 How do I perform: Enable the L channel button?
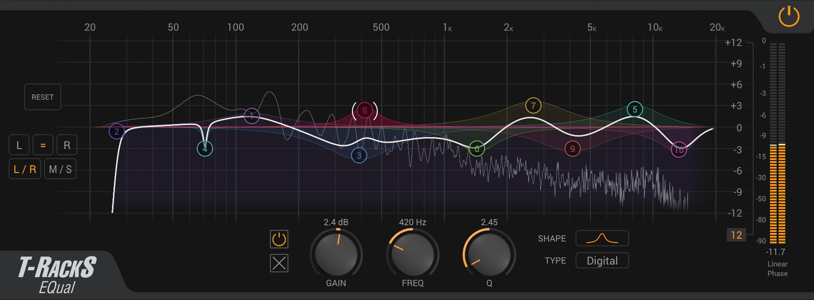pyautogui.click(x=19, y=145)
